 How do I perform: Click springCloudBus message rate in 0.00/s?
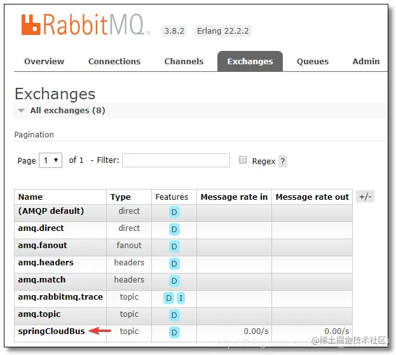[x=256, y=331]
